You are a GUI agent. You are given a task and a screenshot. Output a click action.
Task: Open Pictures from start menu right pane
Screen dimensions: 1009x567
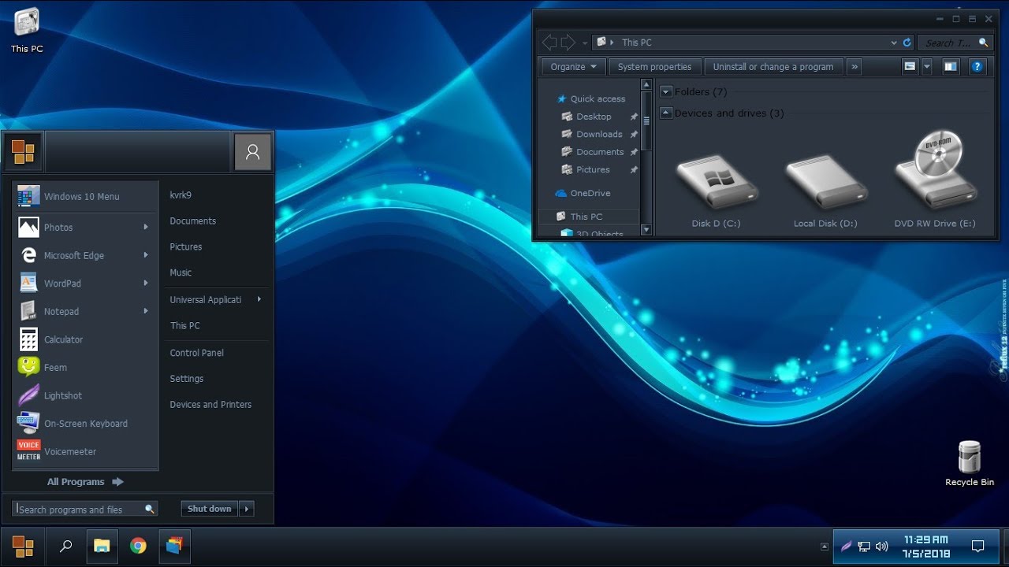coord(186,246)
